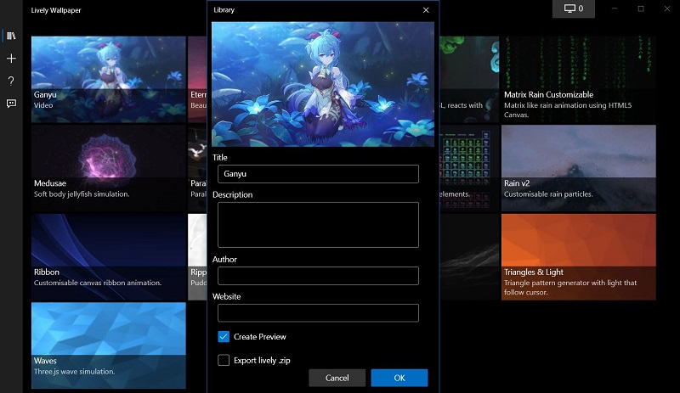This screenshot has height=393, width=680.
Task: Click the 'Soft body jellyfish simulation.' description
Action: click(x=82, y=194)
